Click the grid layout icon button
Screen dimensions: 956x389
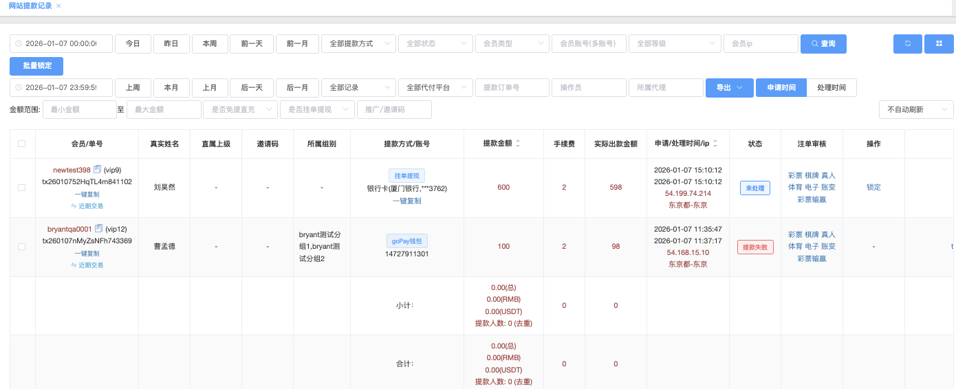(939, 44)
